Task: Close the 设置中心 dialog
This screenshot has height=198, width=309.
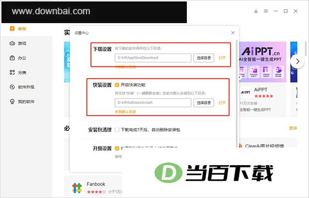Action: pos(233,33)
